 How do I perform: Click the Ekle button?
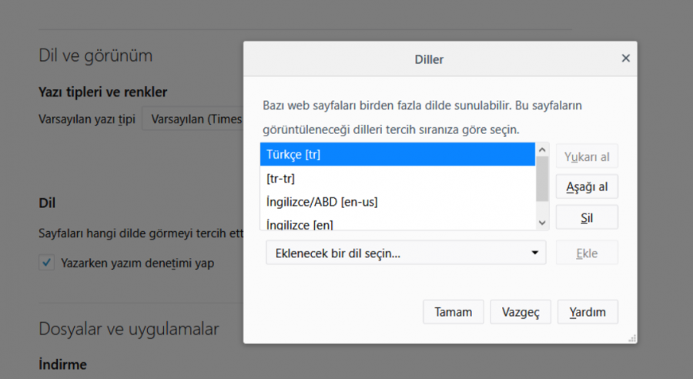[x=587, y=253]
